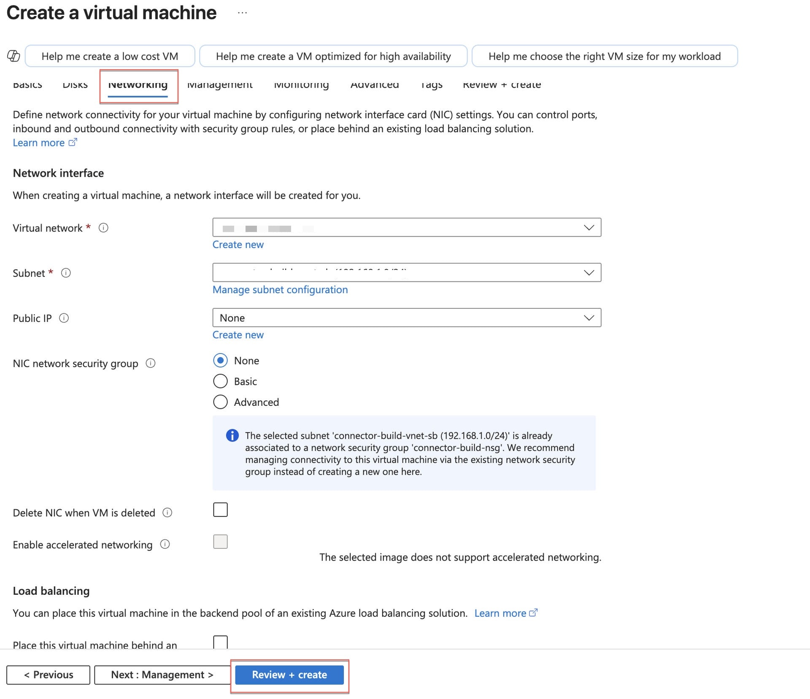This screenshot has height=699, width=810.
Task: Click the info icon in the subnet notice banner
Action: (x=231, y=436)
